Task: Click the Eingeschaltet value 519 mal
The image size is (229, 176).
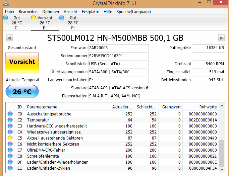Action: tap(209, 72)
